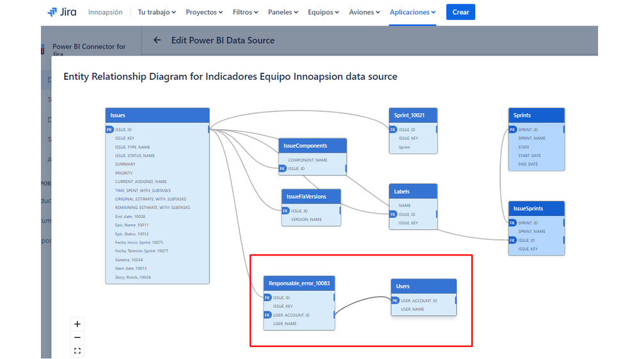
Task: Go back using the arrow beside Edit Power BI Data Source
Action: (x=157, y=40)
